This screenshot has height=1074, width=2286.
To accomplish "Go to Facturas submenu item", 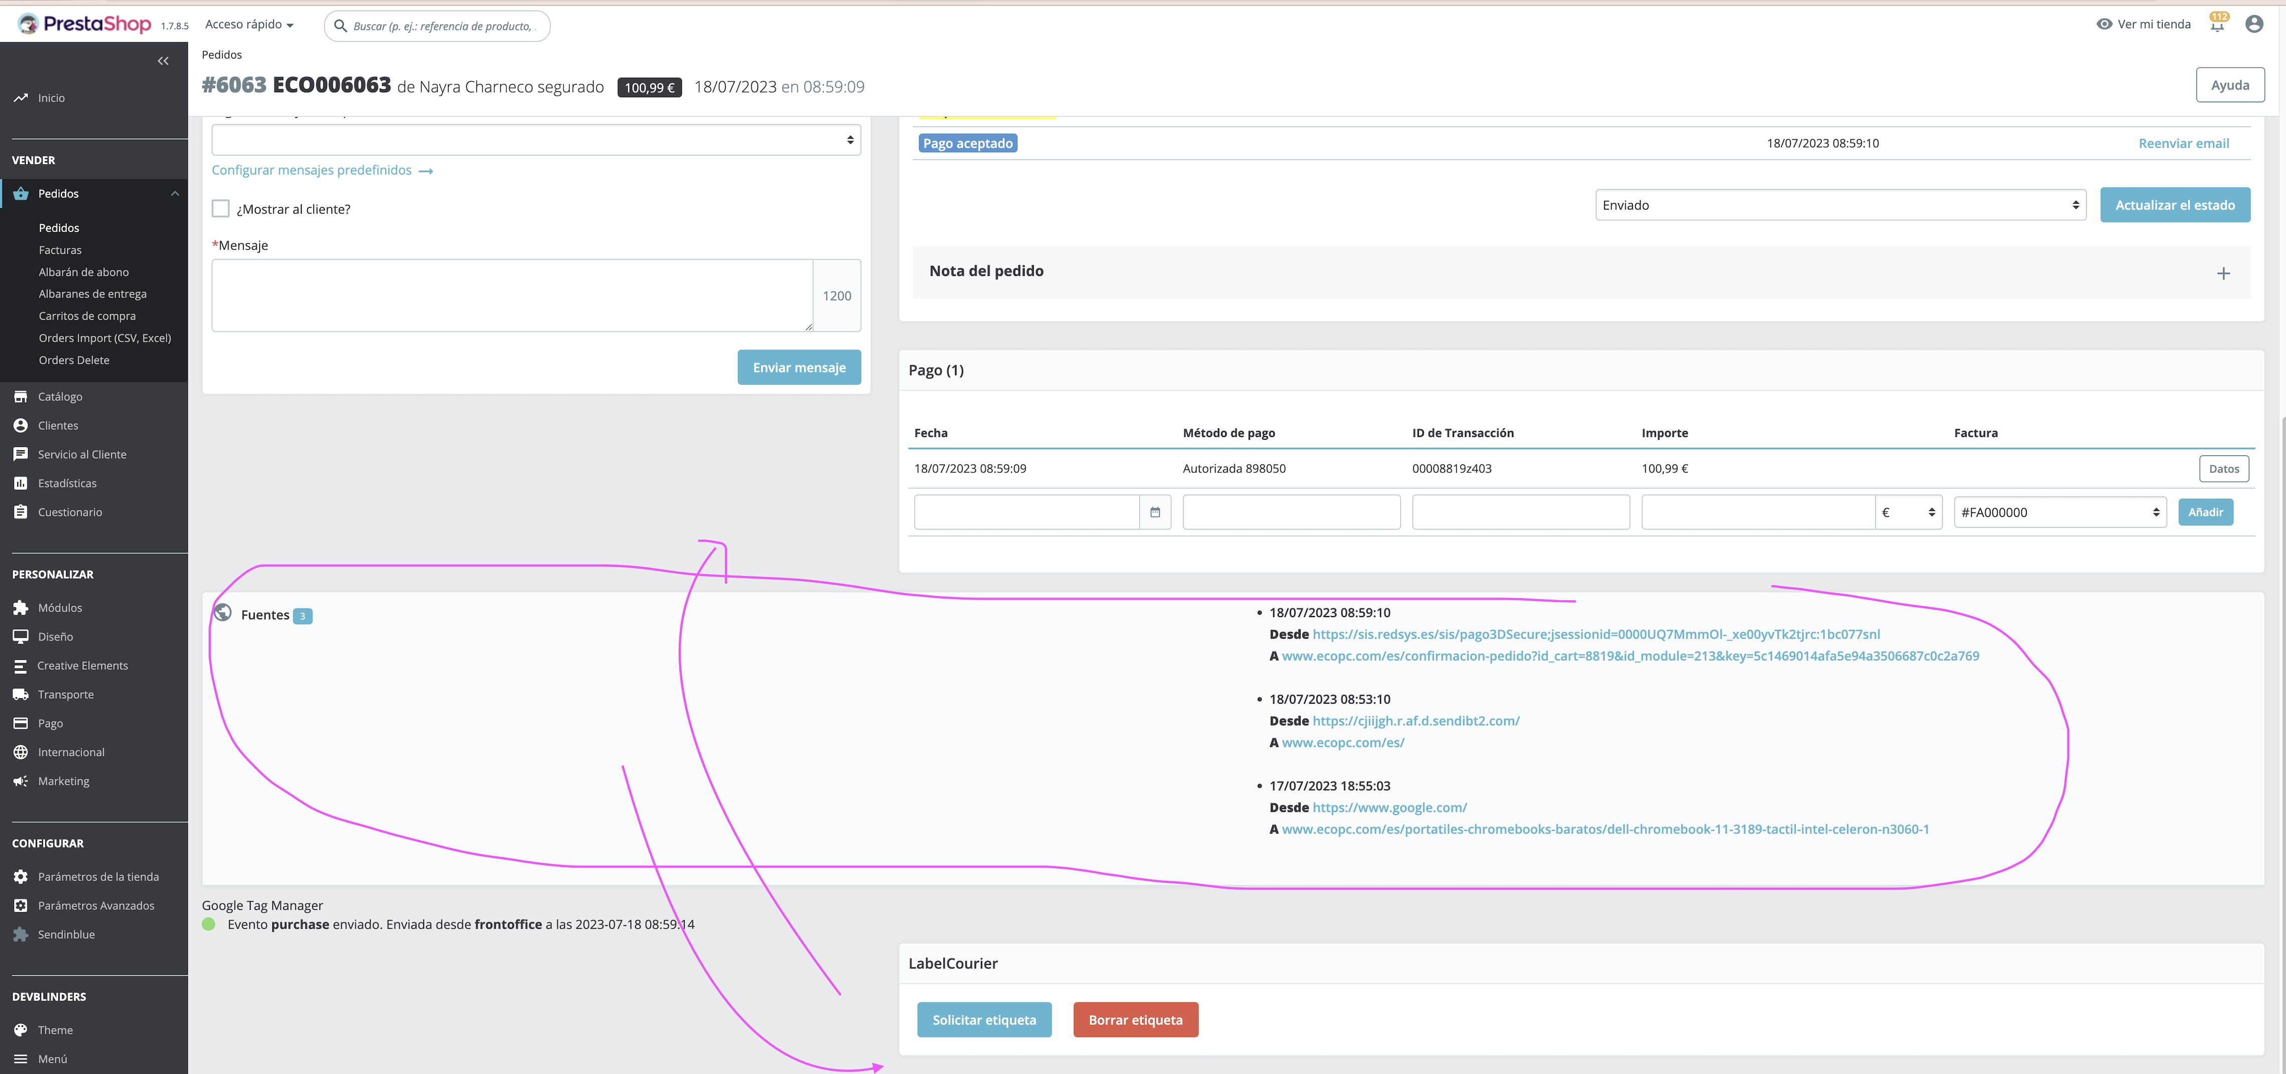I will (60, 250).
